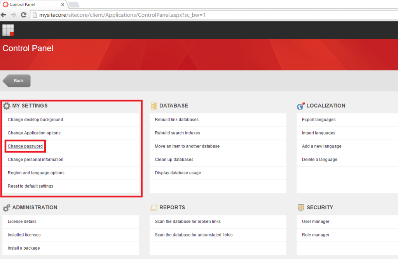
Task: Select Reset to default settings
Action: click(30, 186)
